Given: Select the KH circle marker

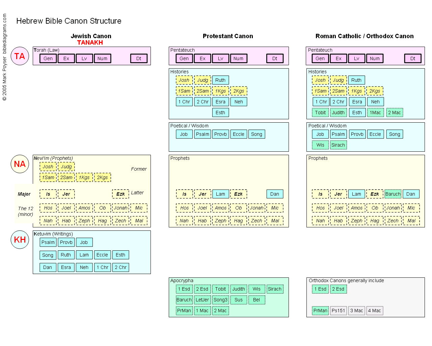Looking at the screenshot, I should tap(20, 240).
